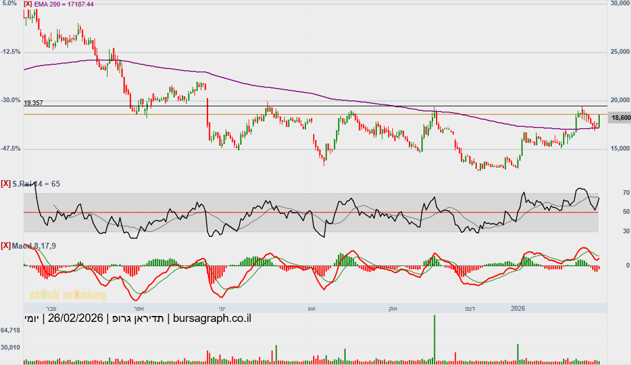Click the Macd 8,17,9 label
Image resolution: width=631 pixels, height=365 pixels.
point(34,246)
